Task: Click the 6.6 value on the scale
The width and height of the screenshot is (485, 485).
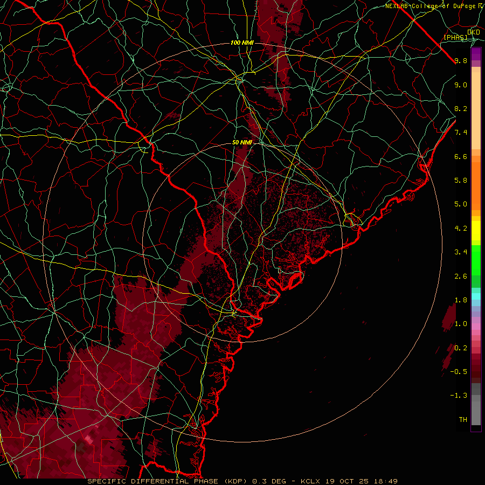Action: coord(461,156)
